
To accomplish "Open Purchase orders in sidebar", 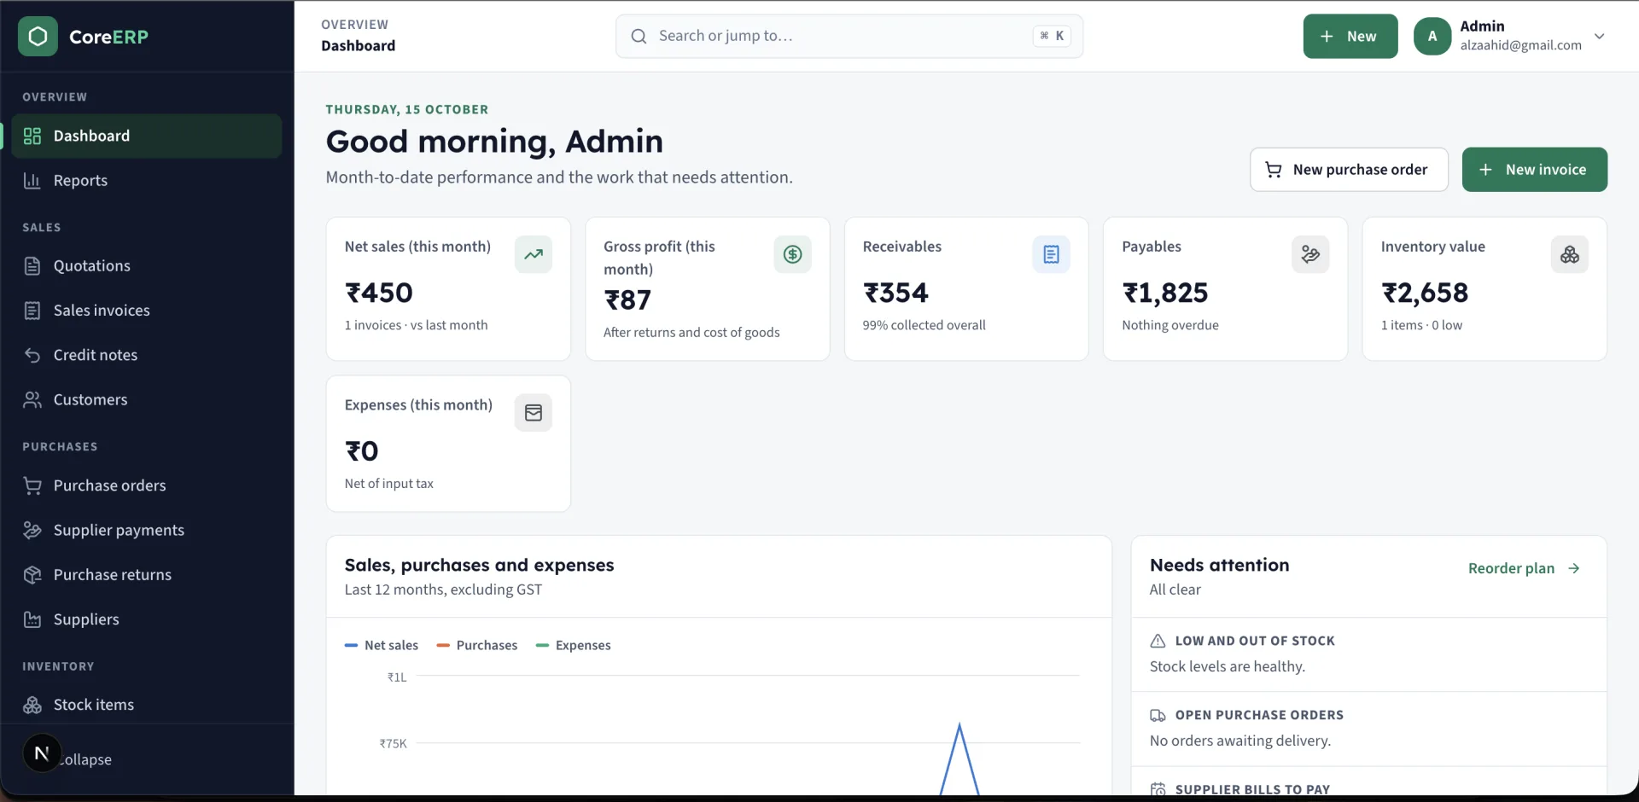I will pos(147,485).
